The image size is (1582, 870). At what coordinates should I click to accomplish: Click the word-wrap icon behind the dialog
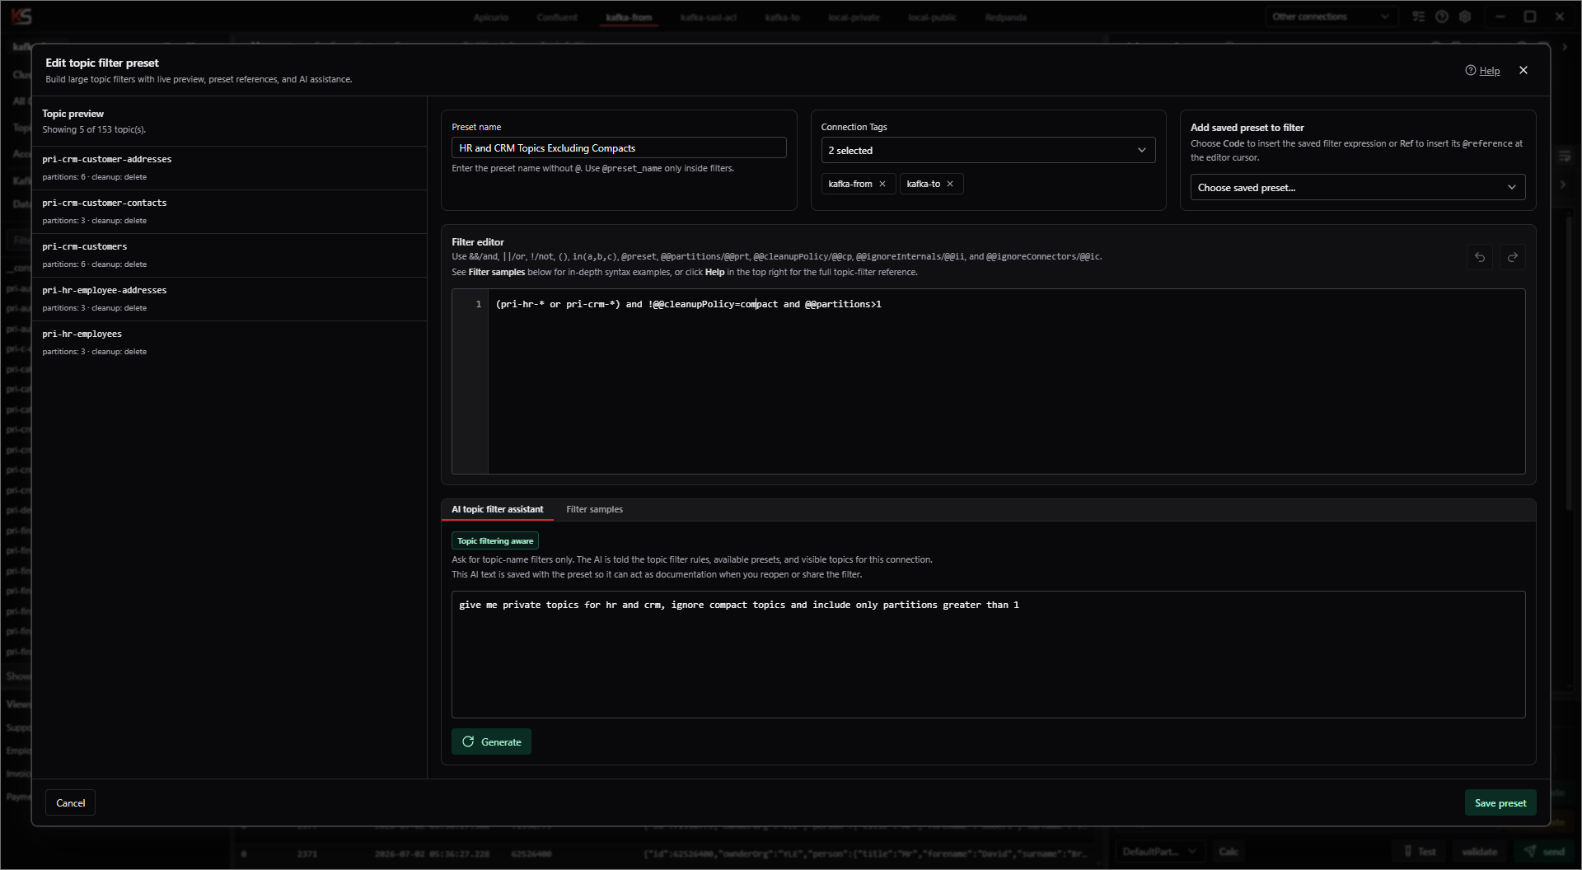tap(1566, 156)
